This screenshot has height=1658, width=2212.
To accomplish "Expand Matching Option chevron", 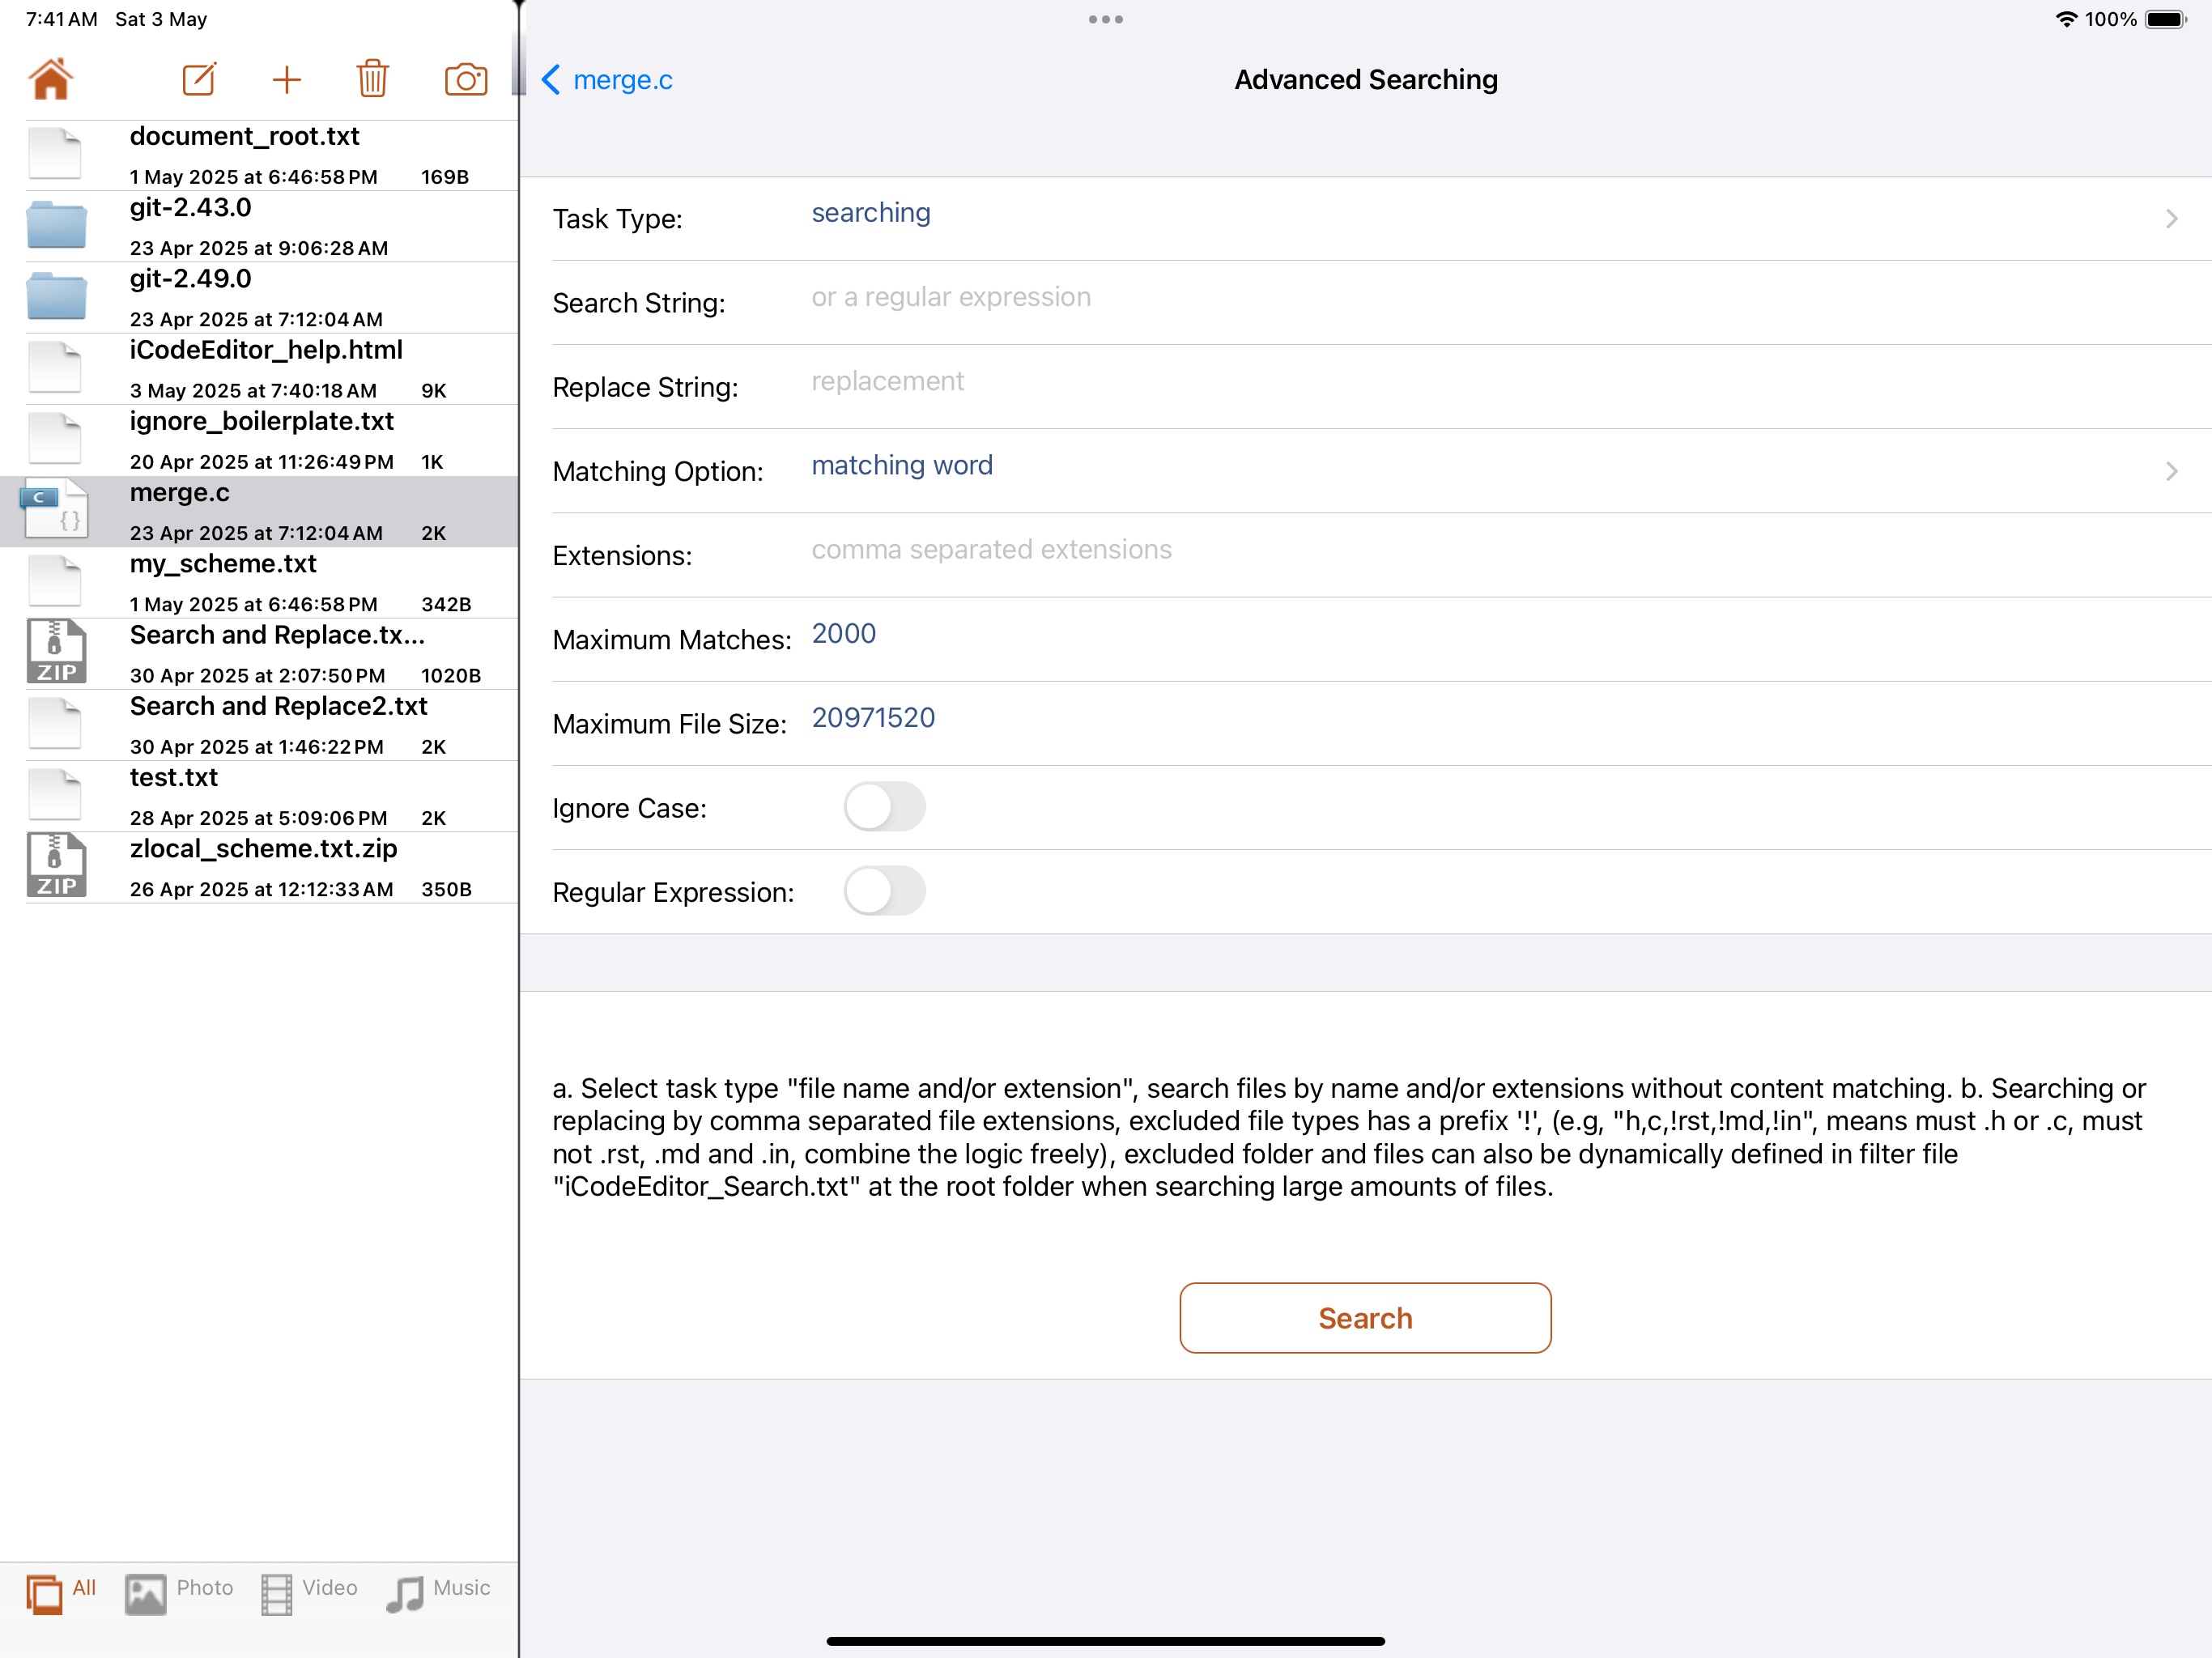I will click(2171, 471).
